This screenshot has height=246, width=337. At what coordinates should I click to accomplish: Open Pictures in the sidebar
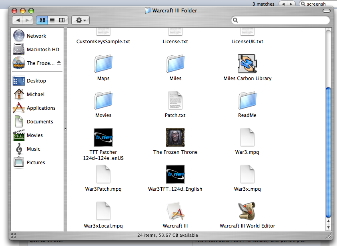36,163
